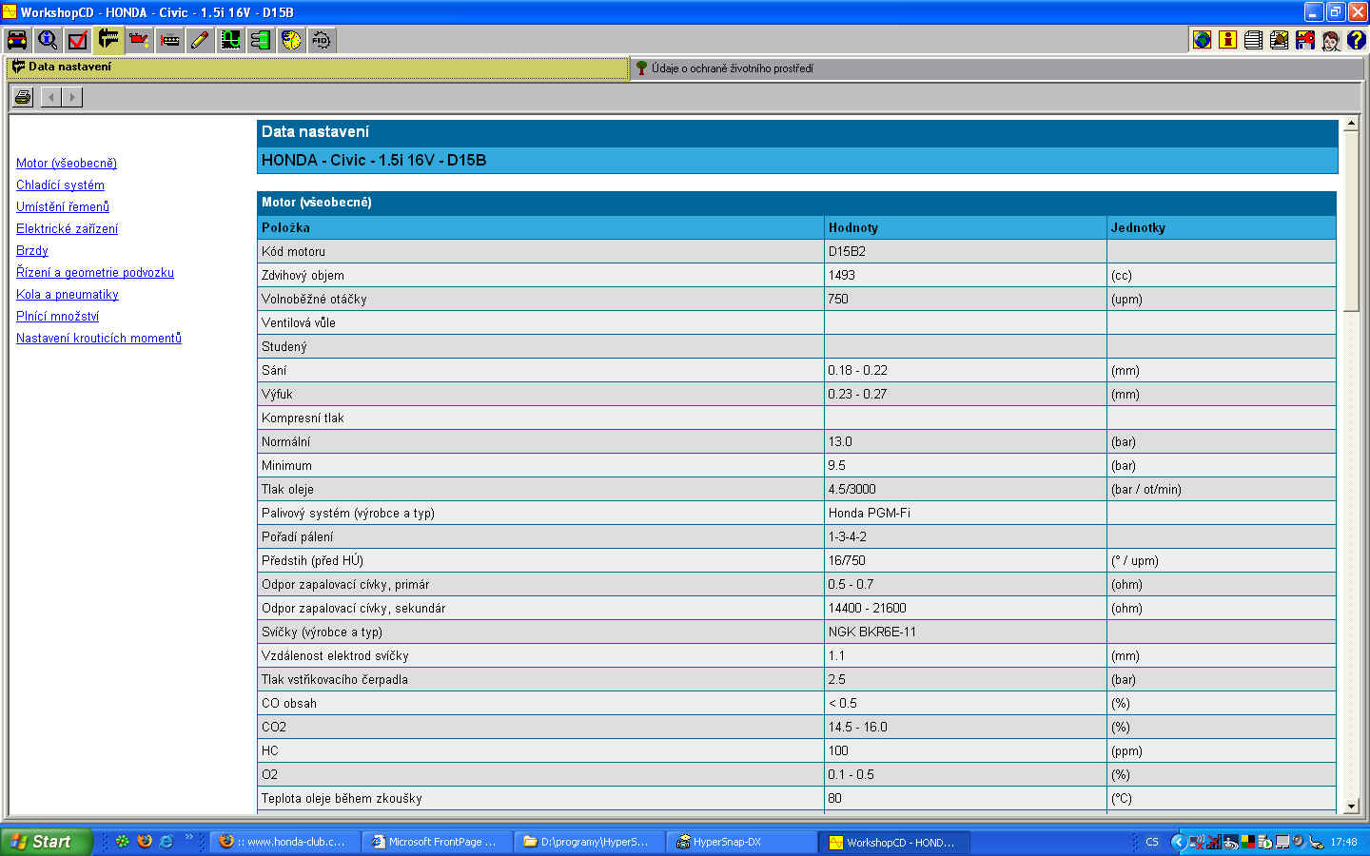Click the red checkmark toolbar icon
The width and height of the screenshot is (1370, 856).
coord(78,40)
